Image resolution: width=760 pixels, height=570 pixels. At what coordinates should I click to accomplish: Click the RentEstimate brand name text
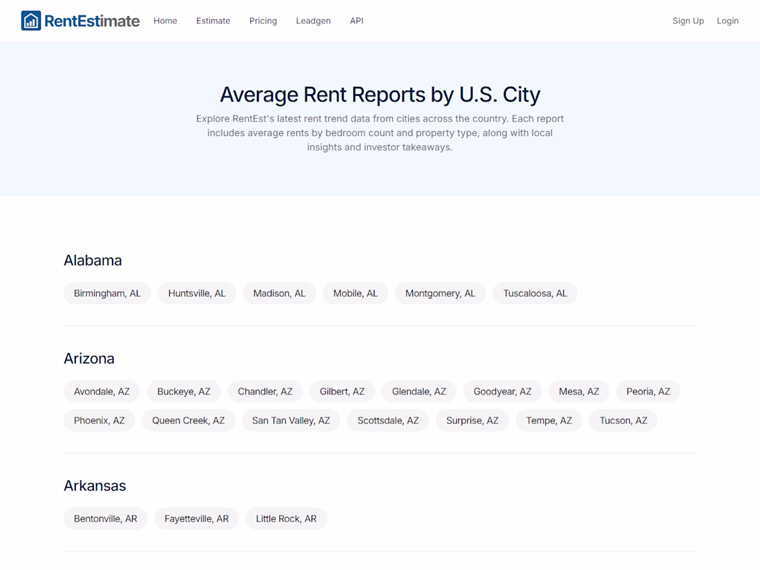pyautogui.click(x=92, y=21)
